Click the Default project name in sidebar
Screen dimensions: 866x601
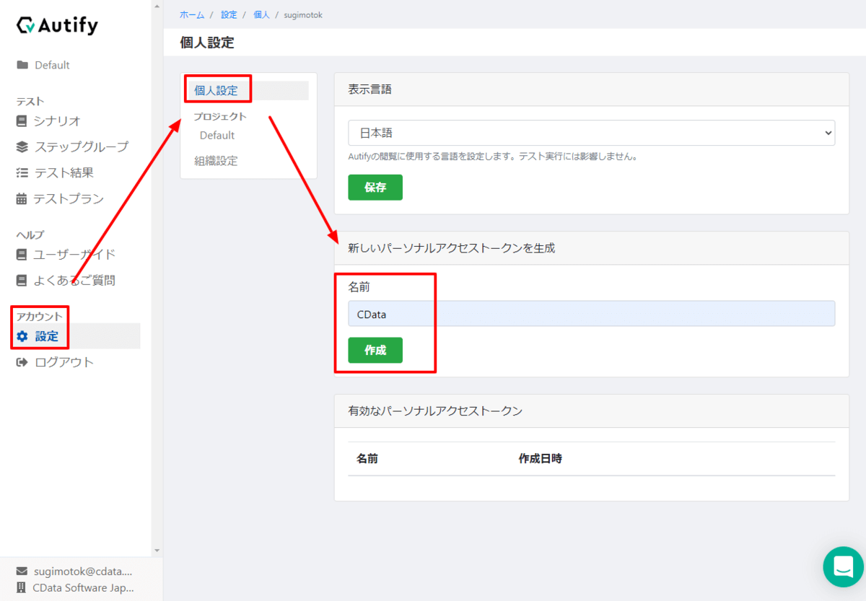pyautogui.click(x=52, y=65)
